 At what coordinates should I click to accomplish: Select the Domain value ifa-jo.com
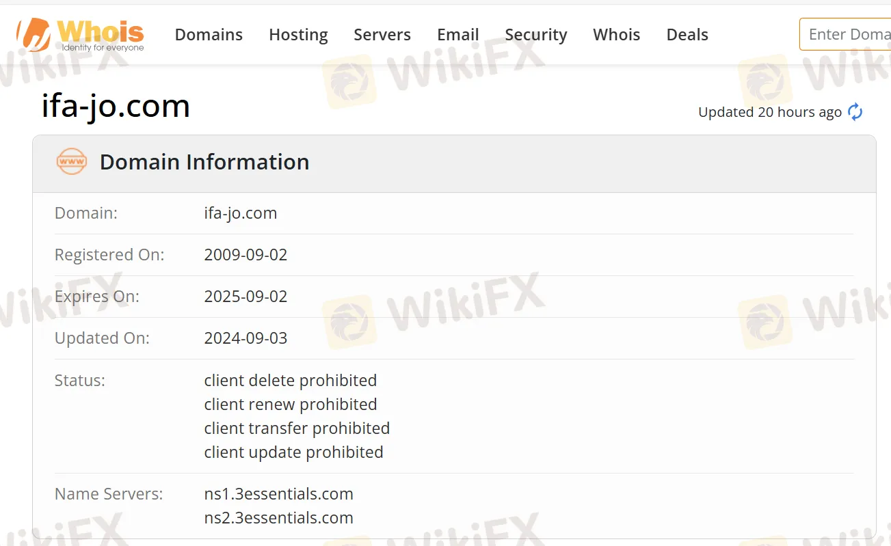click(241, 213)
